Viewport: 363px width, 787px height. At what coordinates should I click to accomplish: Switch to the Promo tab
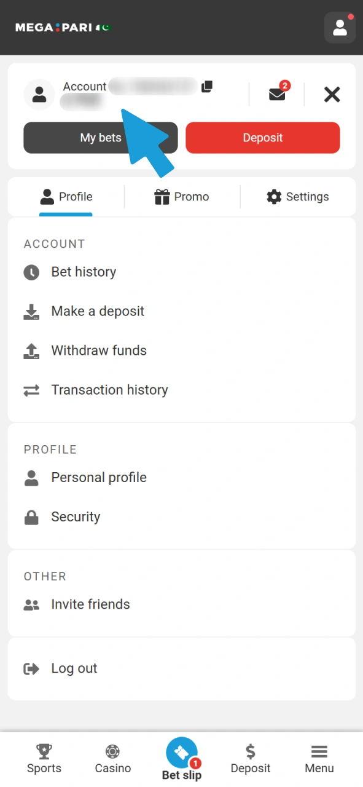pos(182,197)
